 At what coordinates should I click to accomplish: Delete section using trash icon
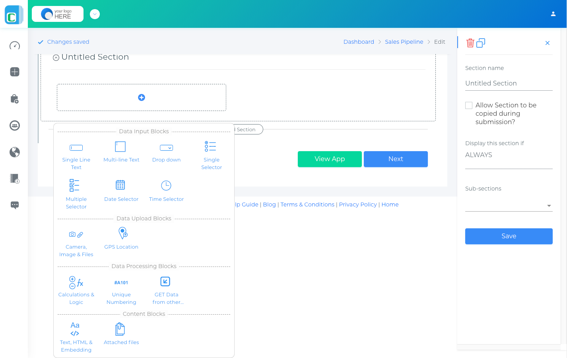470,43
